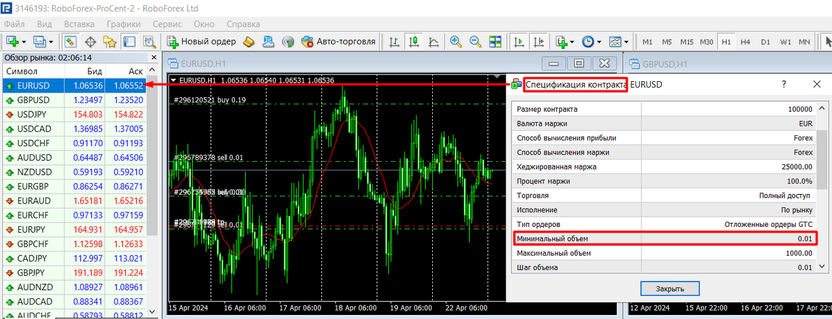
Task: Select the H1 timeframe button
Action: coord(726,41)
